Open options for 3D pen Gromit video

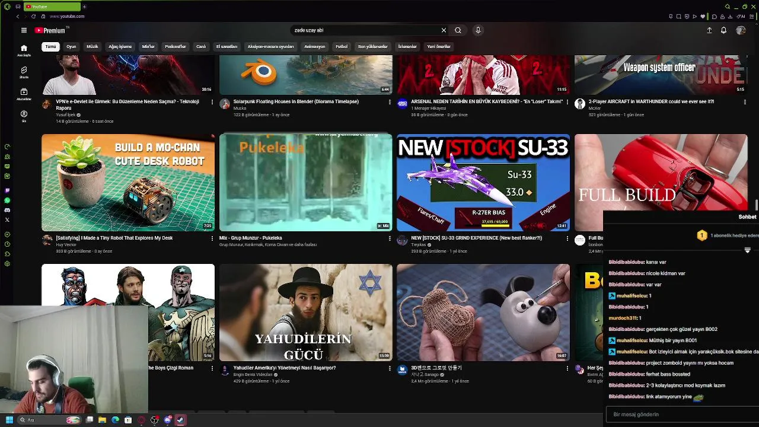click(567, 368)
